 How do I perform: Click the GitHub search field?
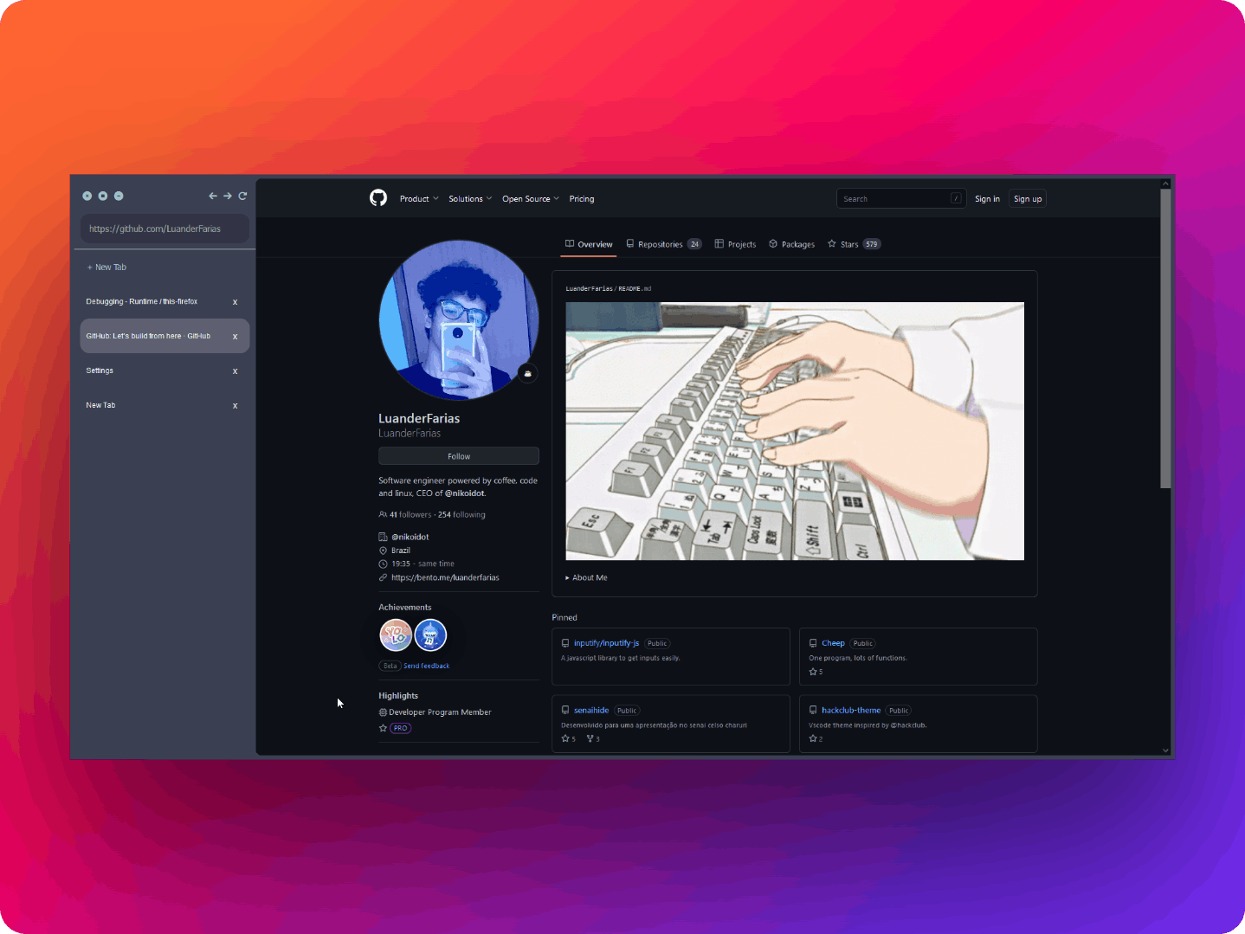pos(900,198)
